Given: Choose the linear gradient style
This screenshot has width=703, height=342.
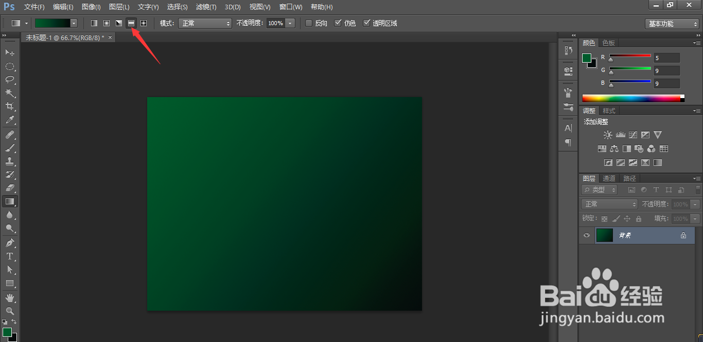Looking at the screenshot, I should (94, 23).
